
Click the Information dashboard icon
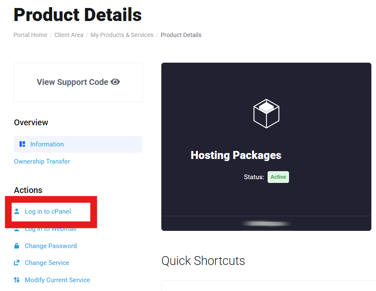tap(22, 144)
